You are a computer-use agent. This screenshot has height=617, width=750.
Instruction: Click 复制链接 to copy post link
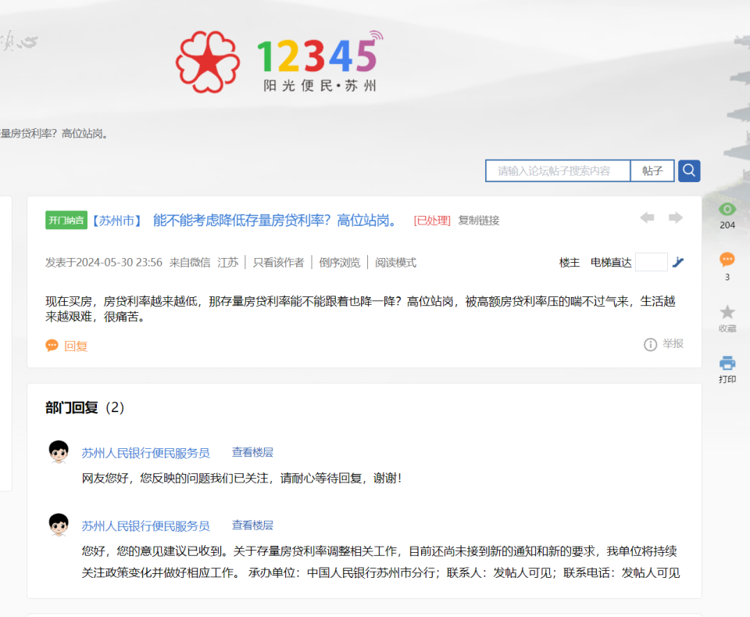(x=478, y=221)
